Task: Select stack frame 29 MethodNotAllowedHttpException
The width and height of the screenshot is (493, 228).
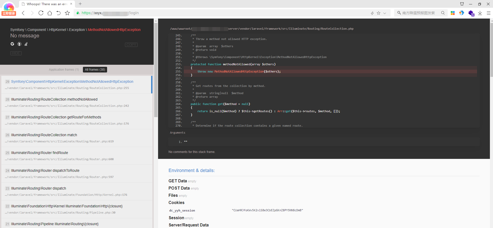Action: coord(77,85)
